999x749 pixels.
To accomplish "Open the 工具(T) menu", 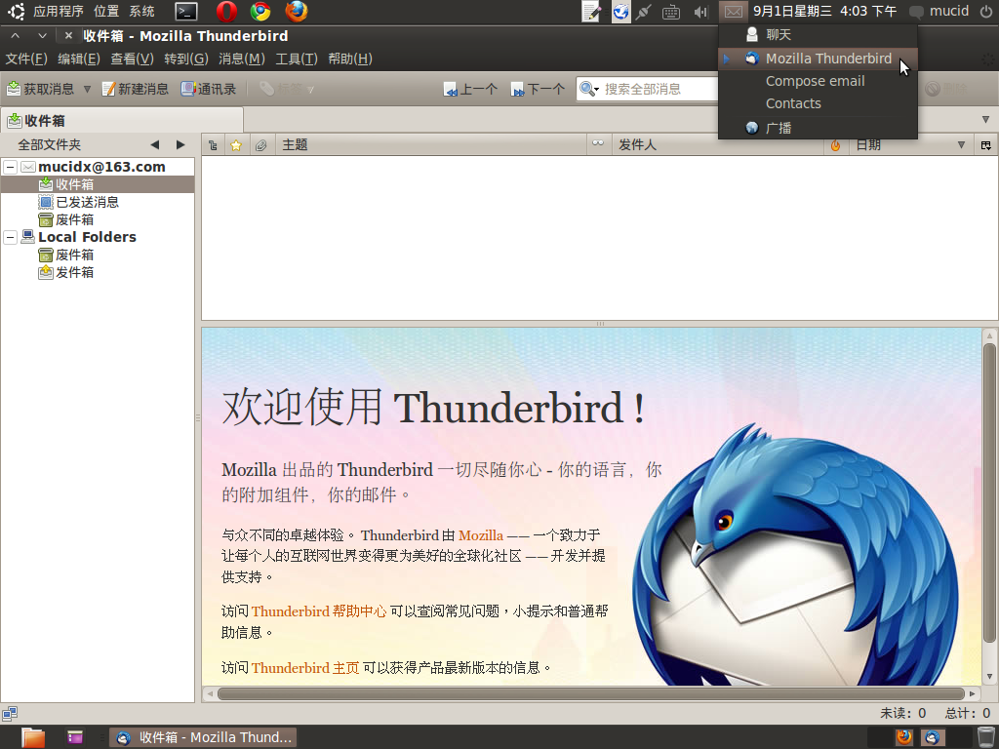I will coord(296,59).
